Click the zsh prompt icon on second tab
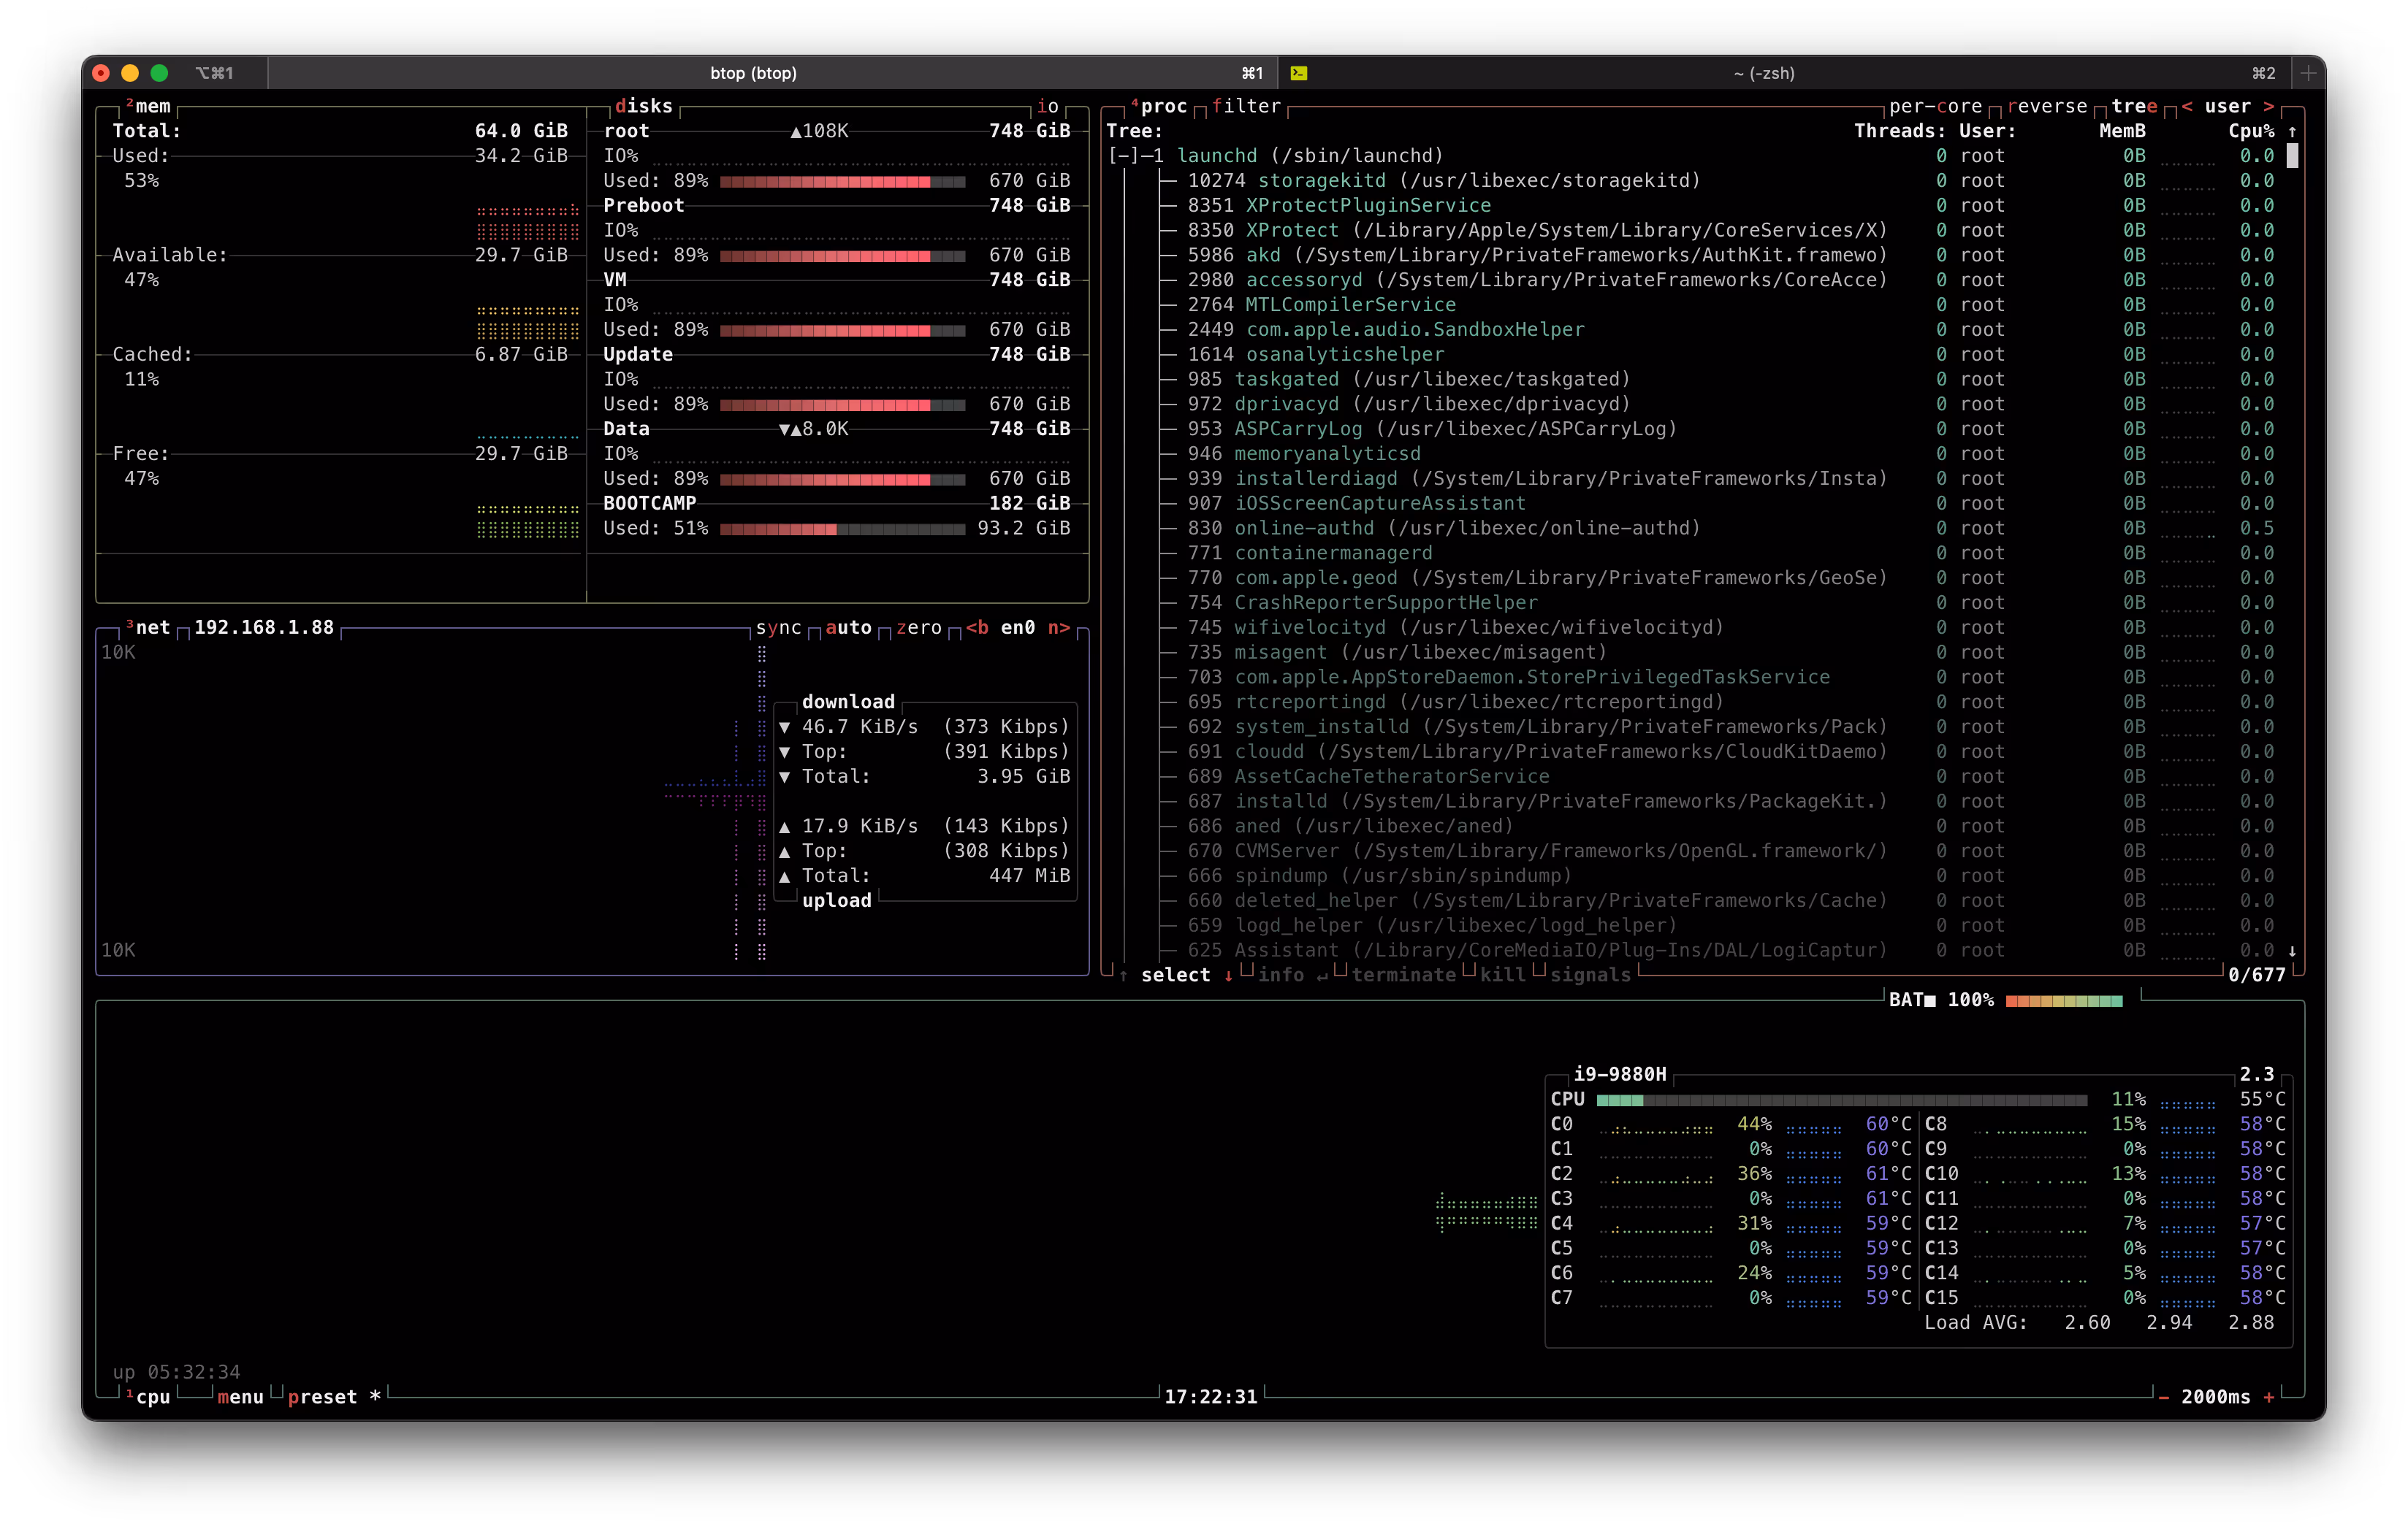This screenshot has width=2408, height=1529. (1300, 73)
